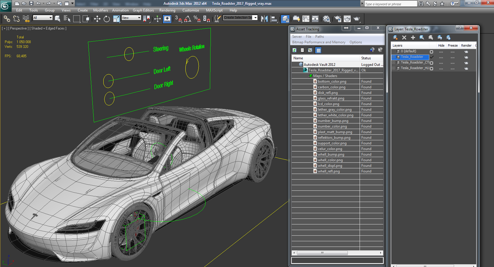Click the 3ds Max application logo button
Image resolution: width=494 pixels, height=267 pixels.
coord(6,6)
